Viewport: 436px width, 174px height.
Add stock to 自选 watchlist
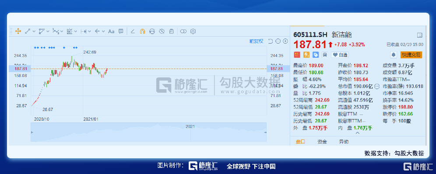click(340, 55)
